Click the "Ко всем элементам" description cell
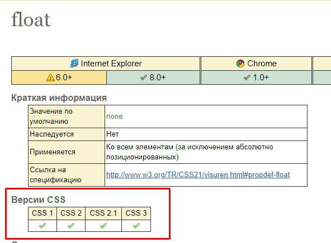This screenshot has height=243, width=331. click(x=206, y=152)
